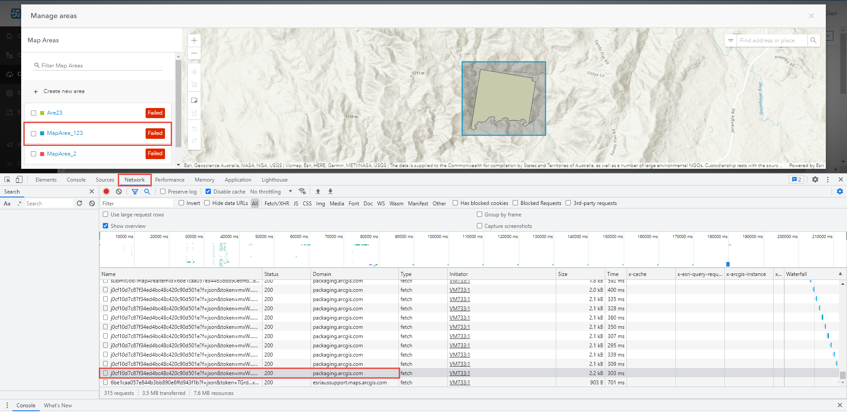Check the MapArea_123 checkbox

pos(34,133)
